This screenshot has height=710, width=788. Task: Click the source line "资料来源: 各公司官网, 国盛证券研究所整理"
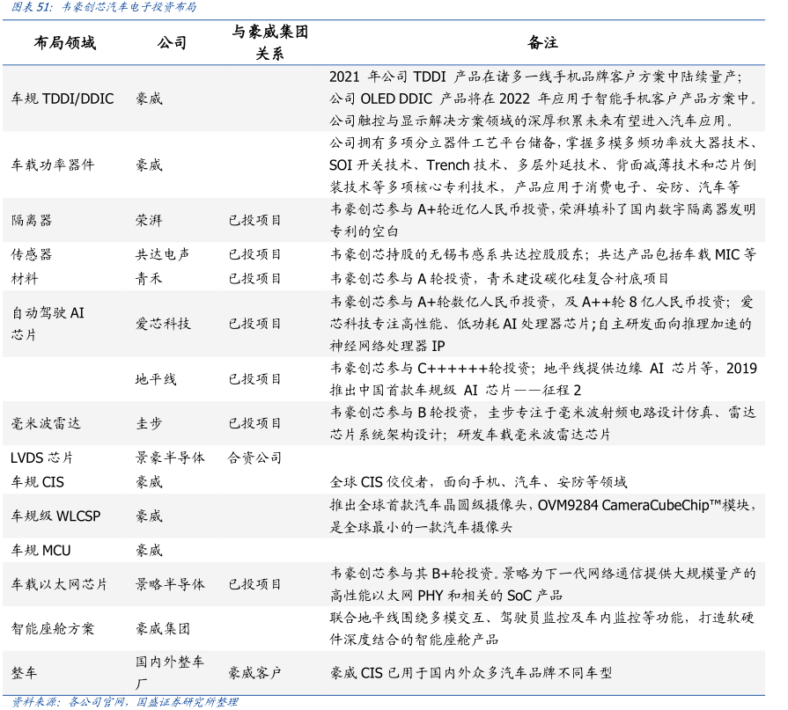pos(125,702)
